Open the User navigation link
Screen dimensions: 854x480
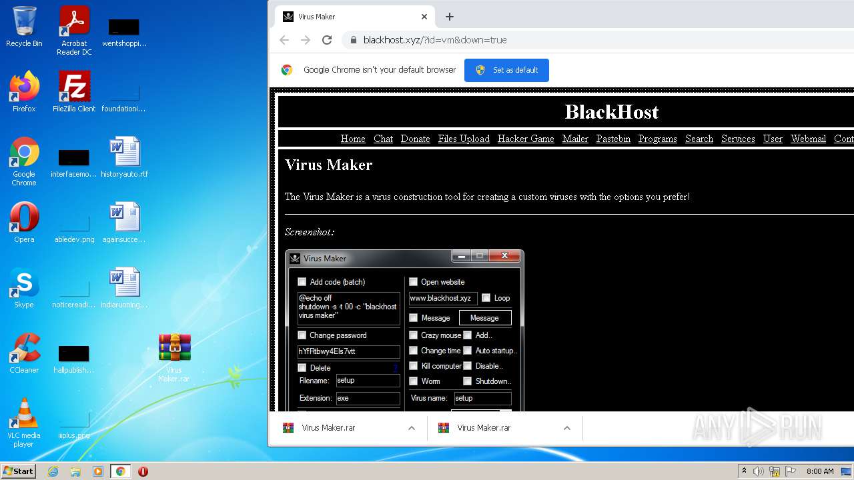[x=773, y=139]
